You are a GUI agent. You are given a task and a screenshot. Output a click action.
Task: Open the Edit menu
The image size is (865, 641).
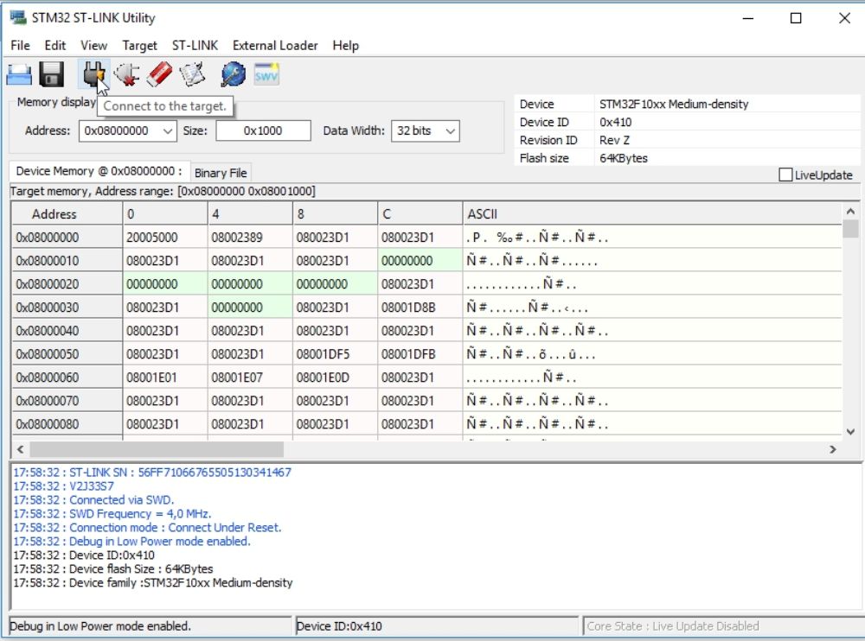(x=54, y=45)
